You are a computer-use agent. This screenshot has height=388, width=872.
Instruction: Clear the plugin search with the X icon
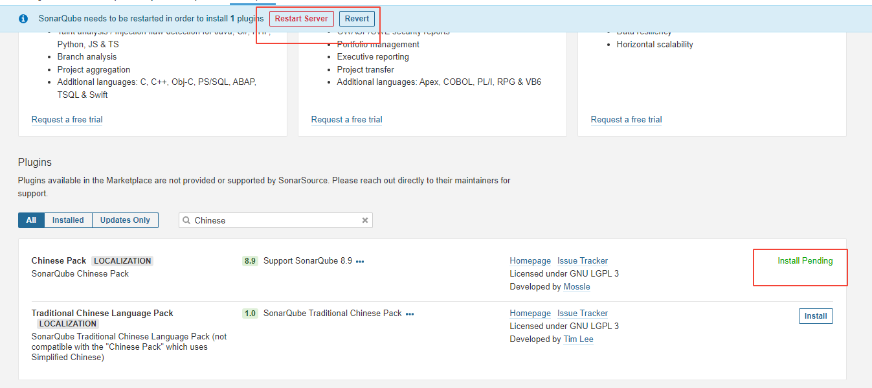coord(365,220)
